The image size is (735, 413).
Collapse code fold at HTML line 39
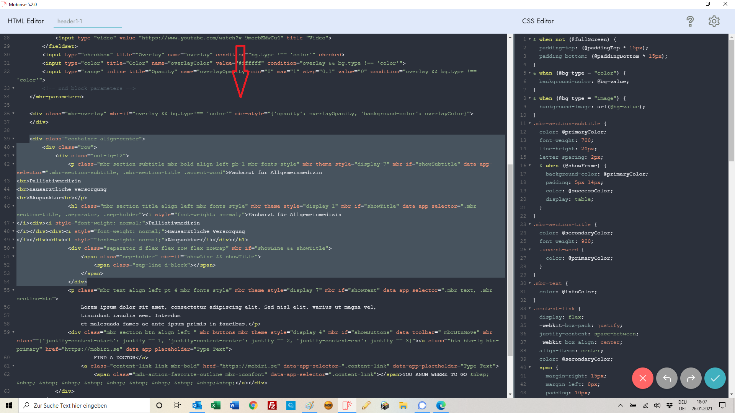pyautogui.click(x=13, y=139)
